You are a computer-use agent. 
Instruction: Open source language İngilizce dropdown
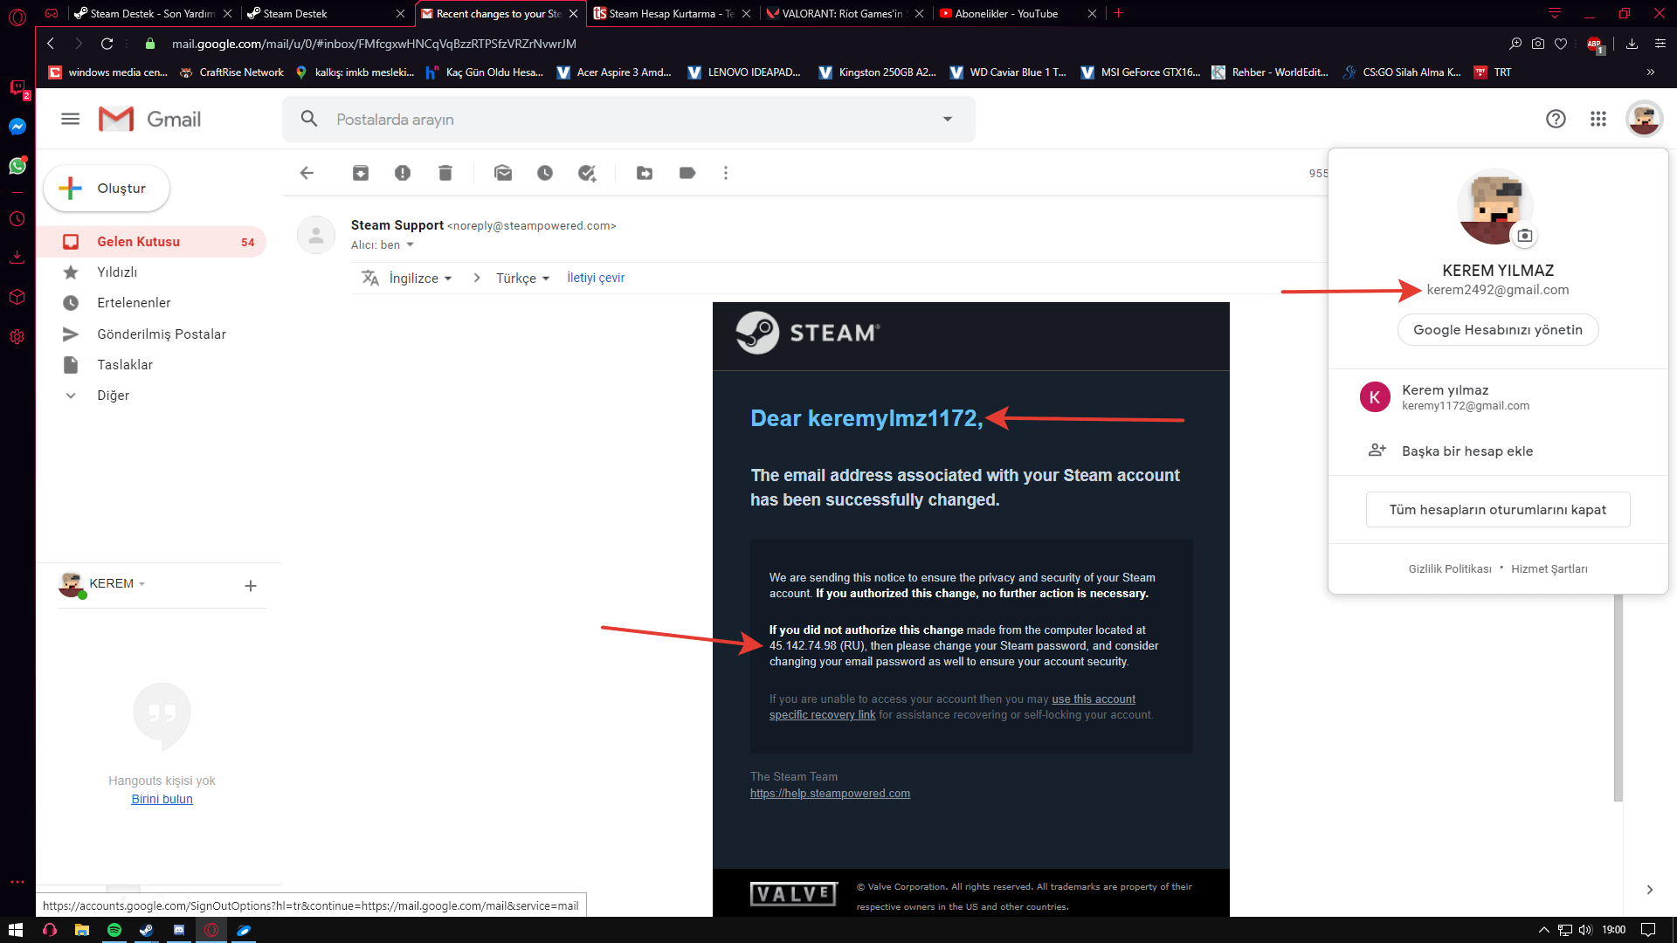point(420,278)
